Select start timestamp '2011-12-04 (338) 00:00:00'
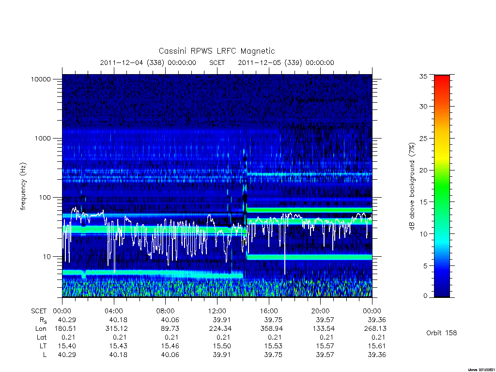496x372 pixels. click(x=148, y=62)
